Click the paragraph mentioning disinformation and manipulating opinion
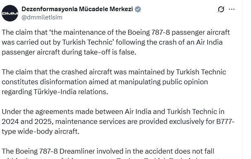Viewport: 251px width, 159px height. (114, 82)
